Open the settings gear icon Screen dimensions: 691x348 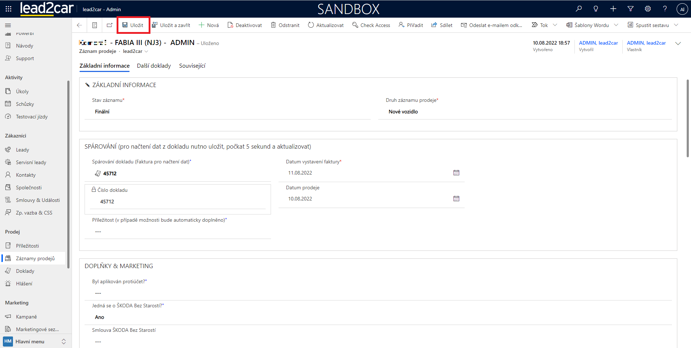pos(648,9)
